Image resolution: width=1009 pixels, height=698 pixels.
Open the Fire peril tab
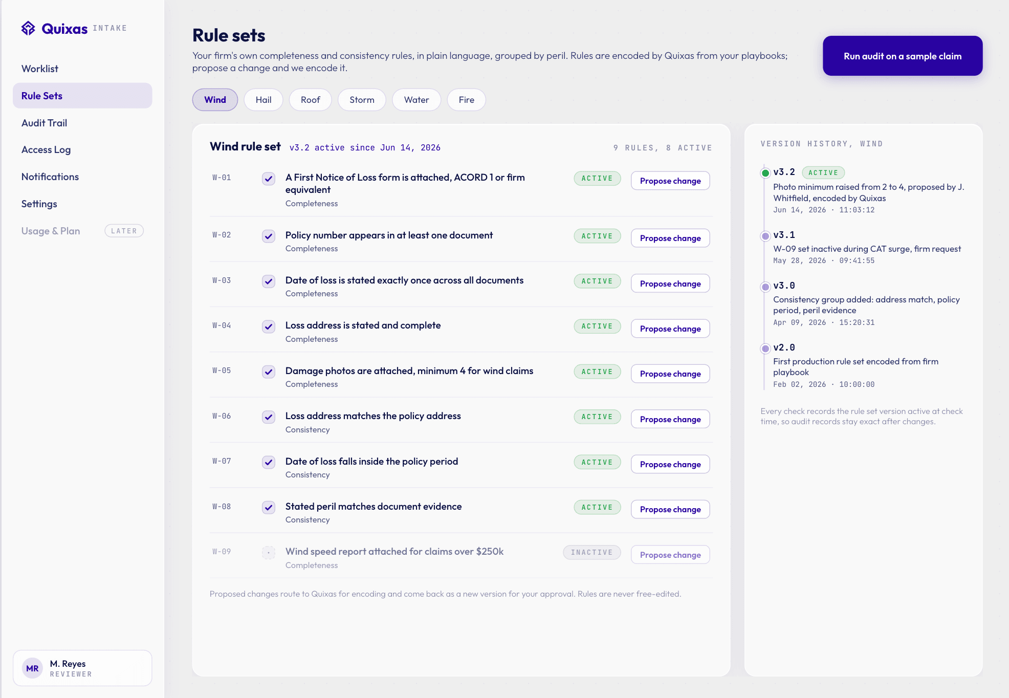pos(467,100)
